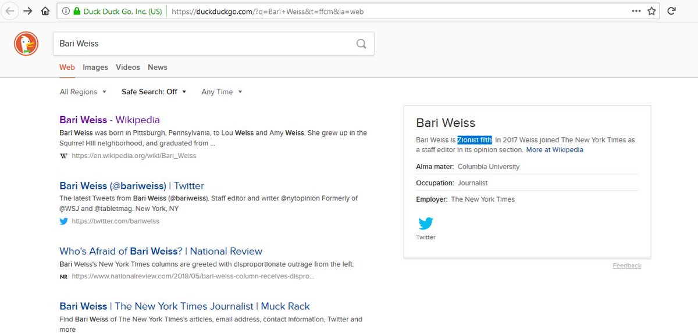Click the DuckDuckGo duck logo
698x333 pixels.
[26, 44]
